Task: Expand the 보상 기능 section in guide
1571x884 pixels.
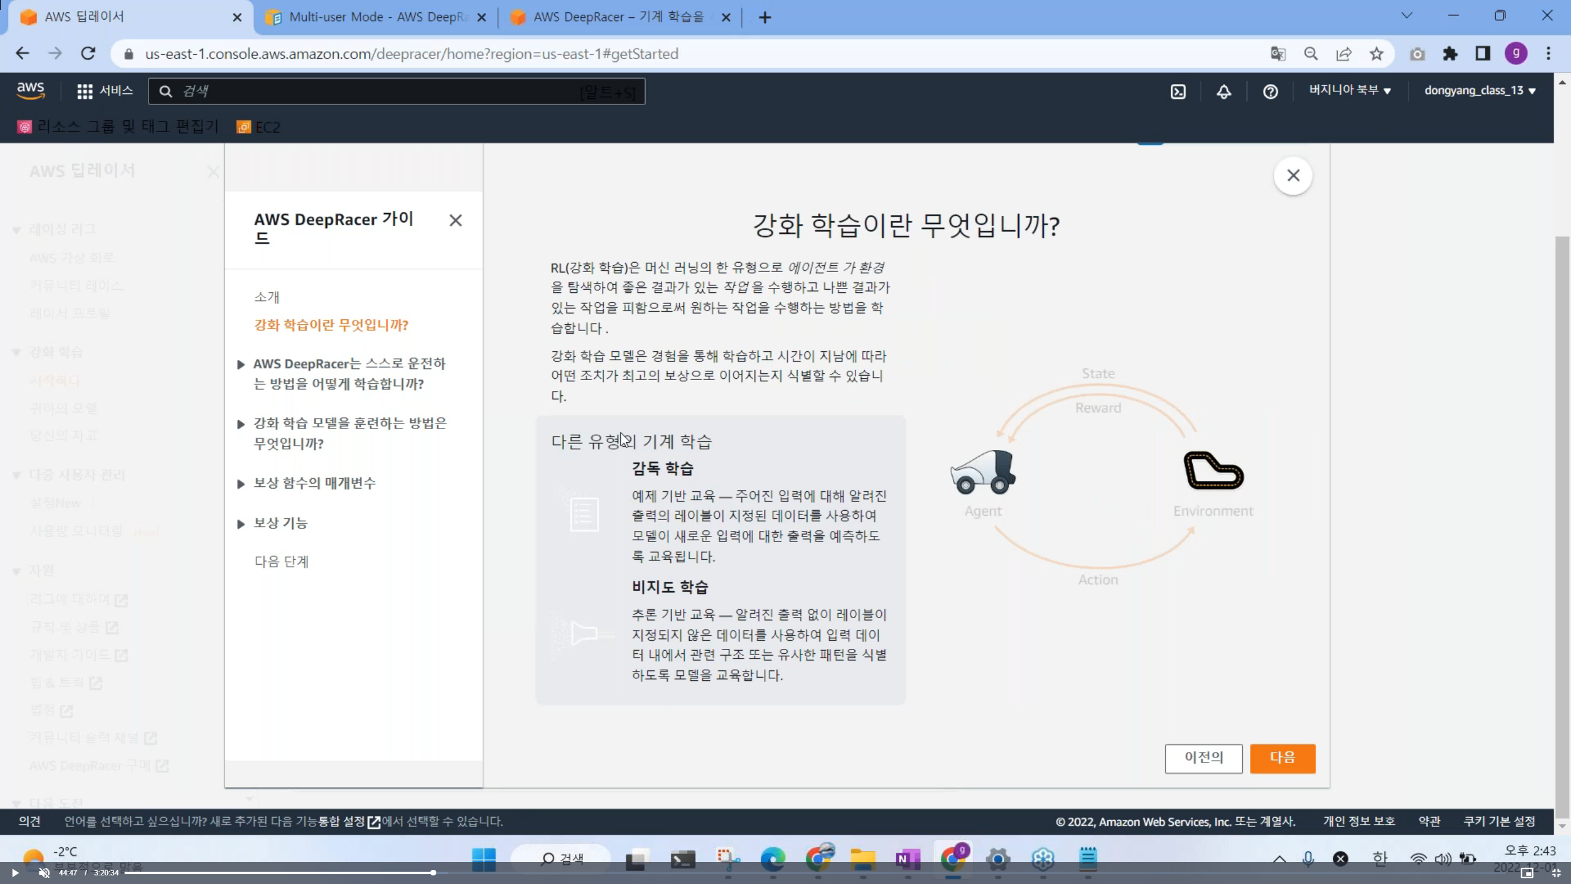Action: tap(280, 523)
